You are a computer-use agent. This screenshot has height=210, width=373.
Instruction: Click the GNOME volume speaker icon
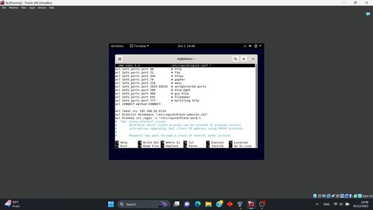tap(250, 46)
